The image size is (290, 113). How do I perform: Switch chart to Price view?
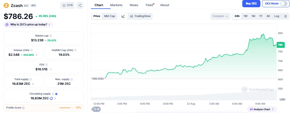pyautogui.click(x=97, y=16)
